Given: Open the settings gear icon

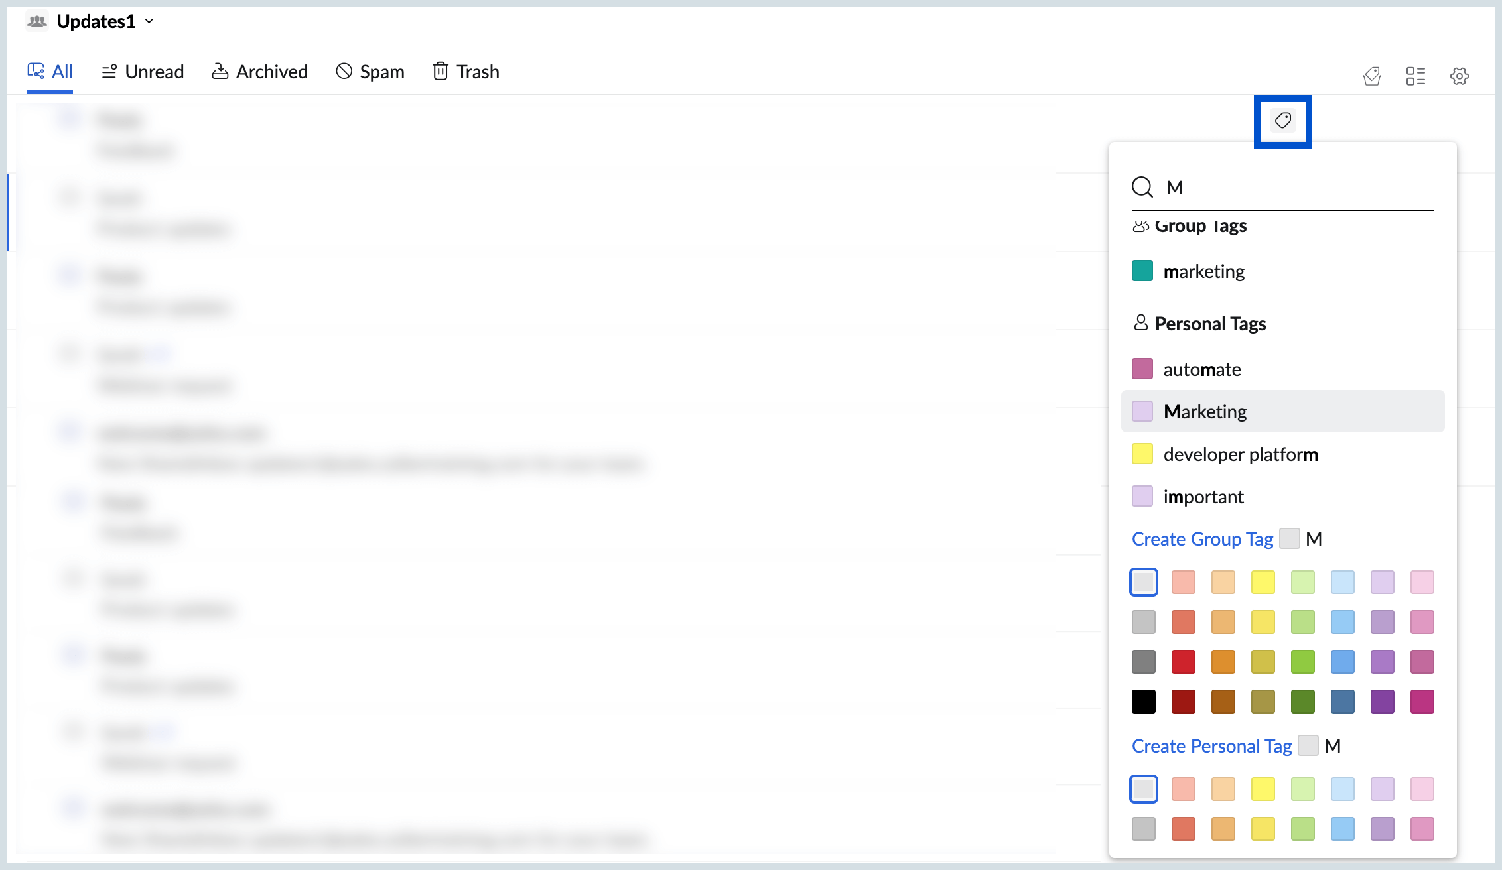Looking at the screenshot, I should click(1460, 76).
